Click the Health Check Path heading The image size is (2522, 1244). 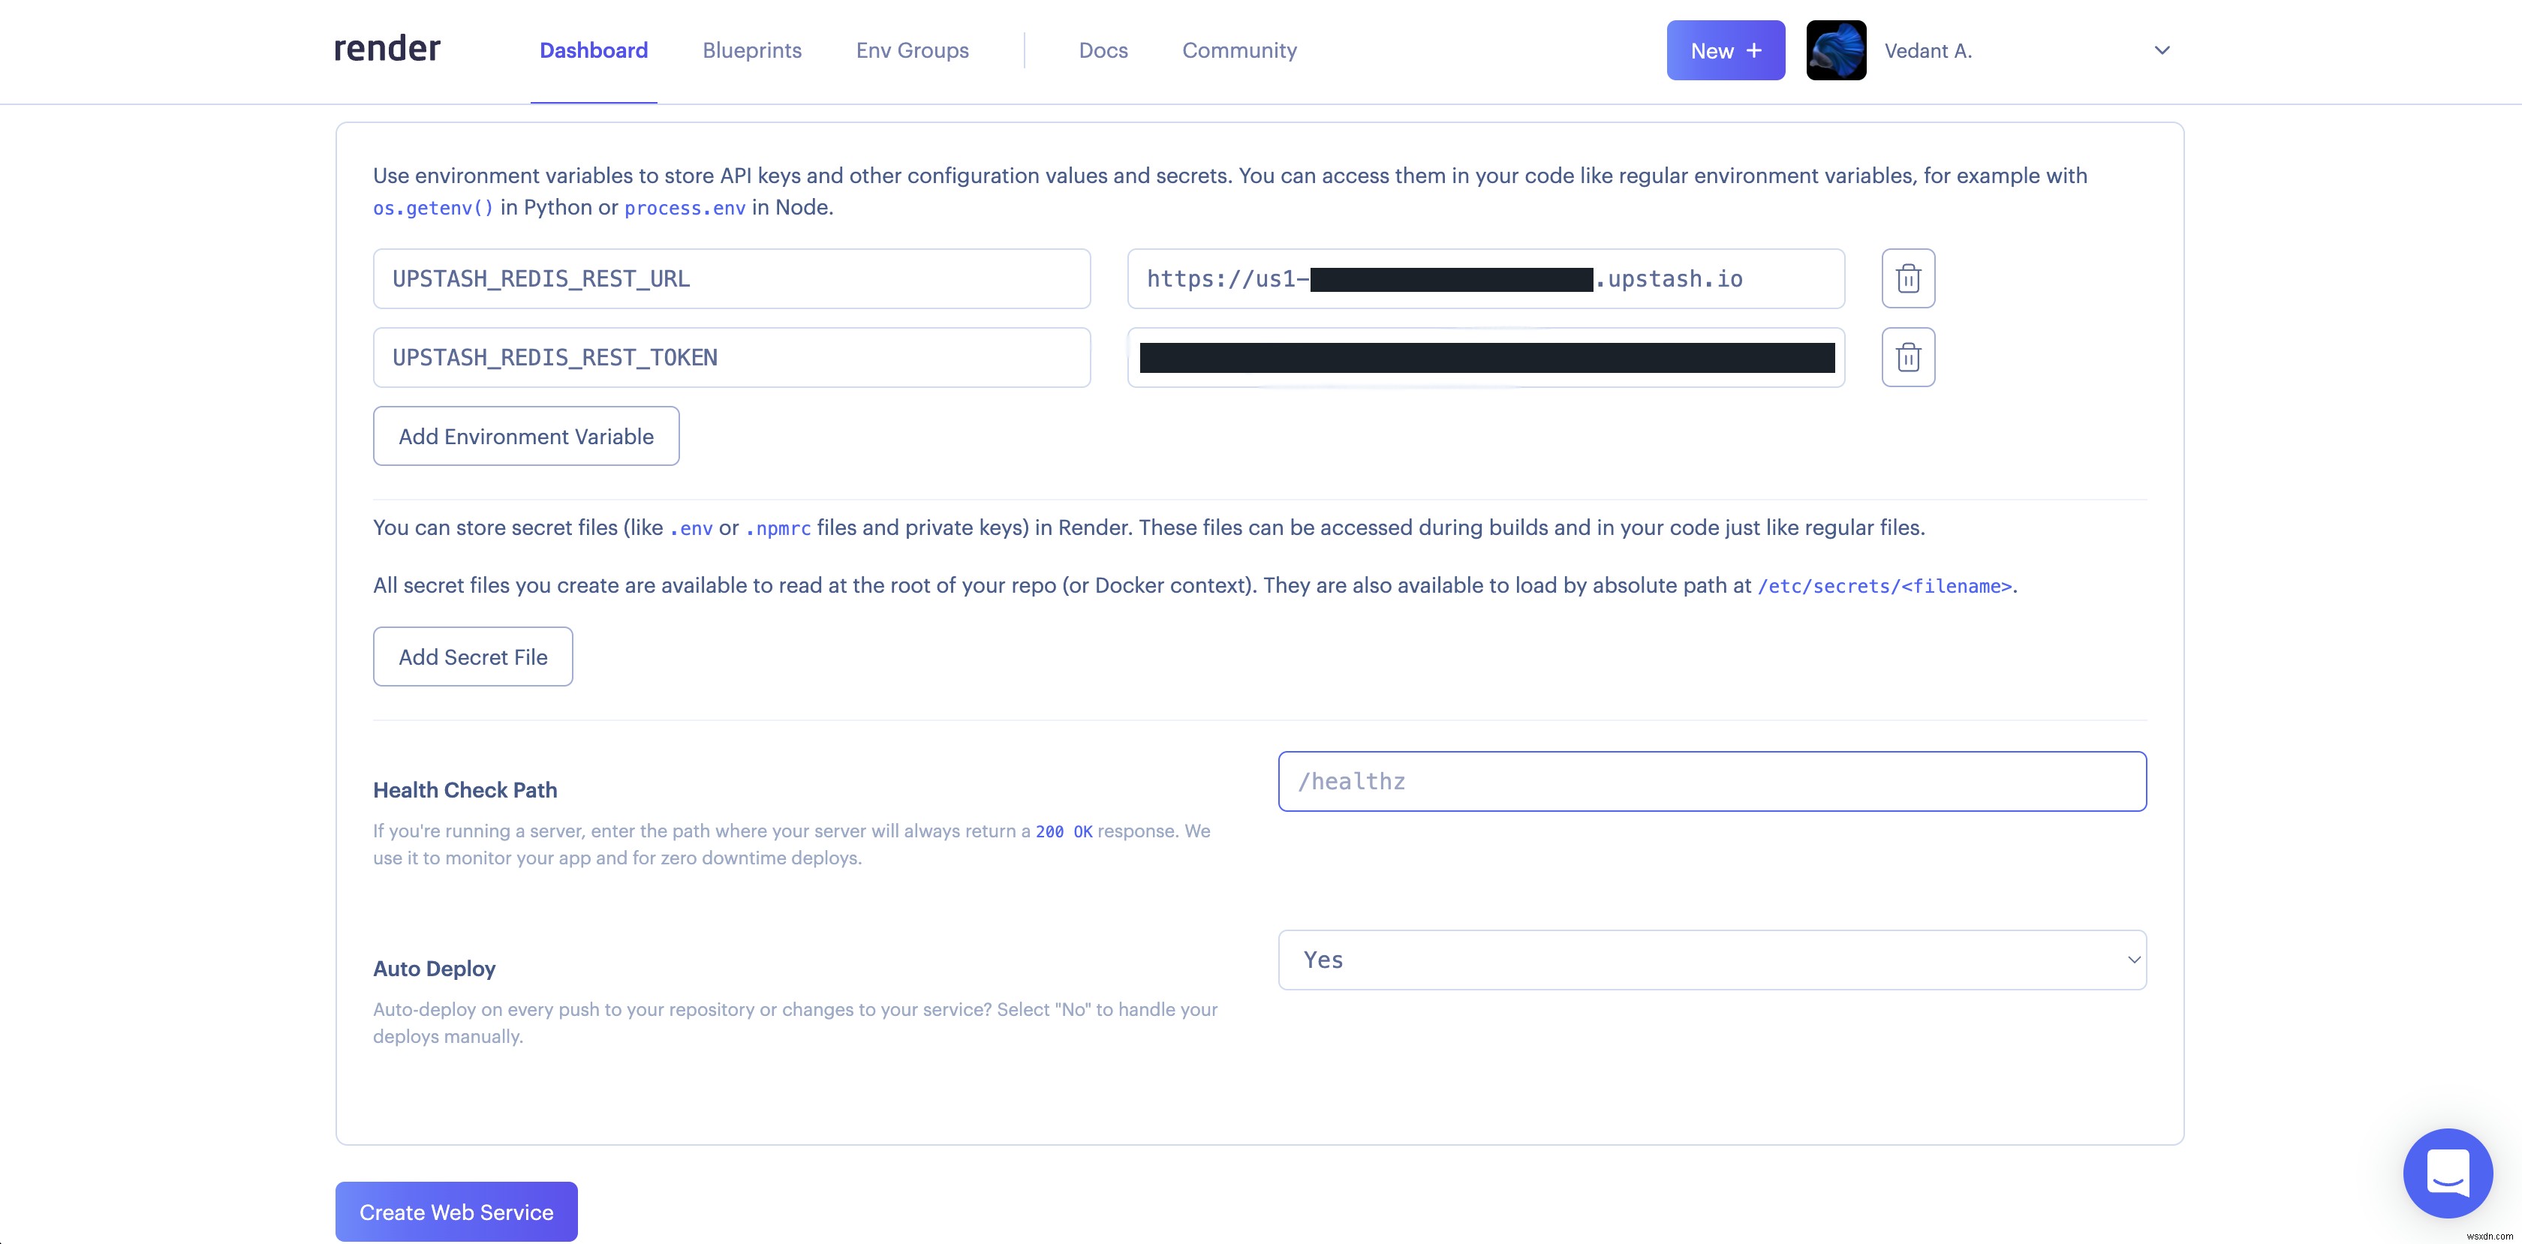click(x=465, y=790)
